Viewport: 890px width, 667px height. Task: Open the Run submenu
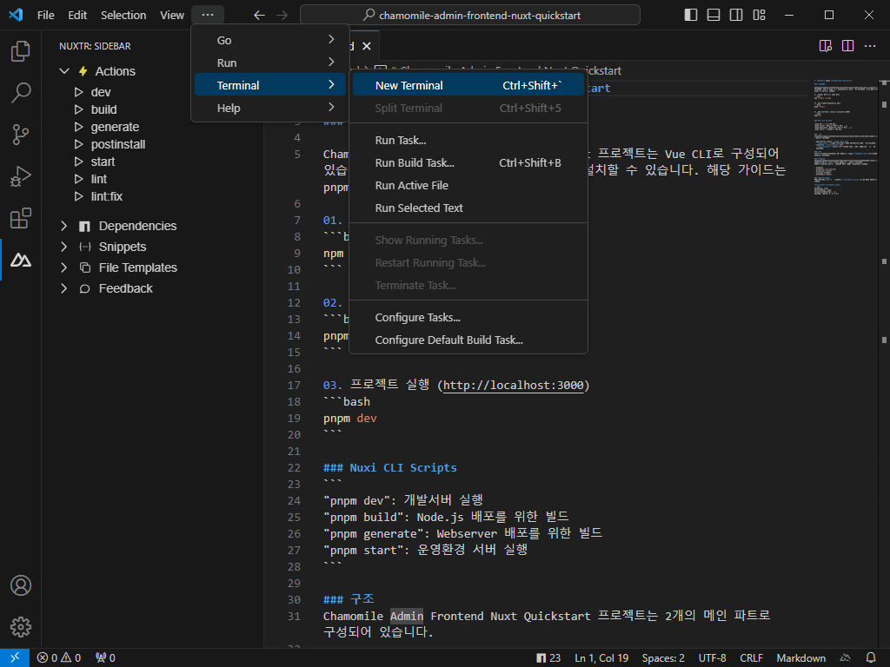coord(270,63)
